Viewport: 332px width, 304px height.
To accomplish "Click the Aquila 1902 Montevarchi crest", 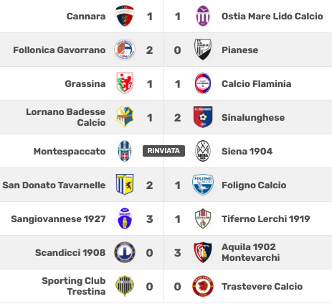I will (203, 252).
